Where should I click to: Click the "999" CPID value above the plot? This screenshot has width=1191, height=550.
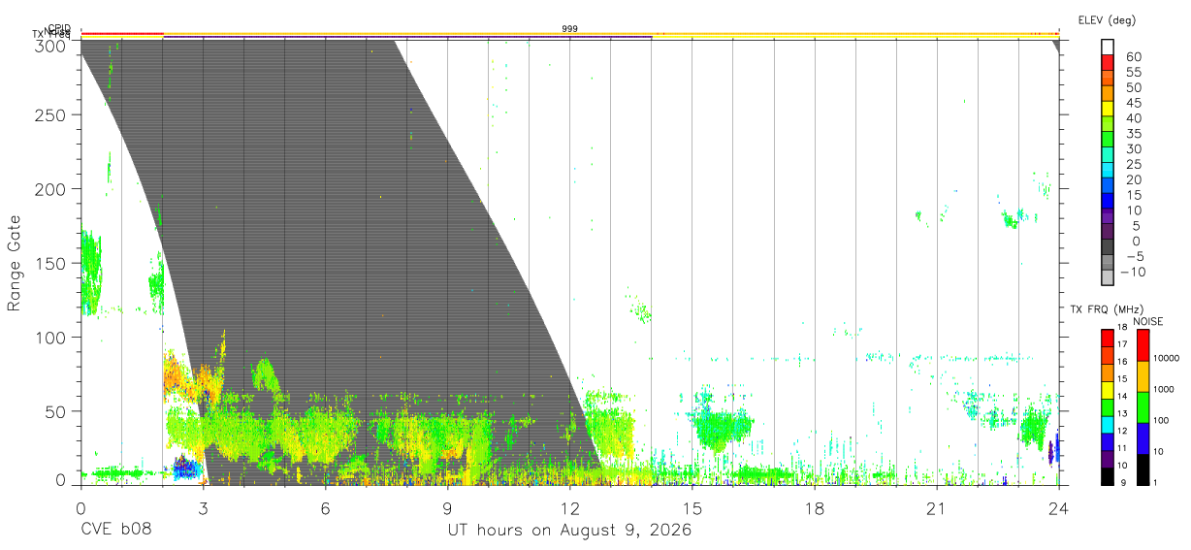point(570,29)
